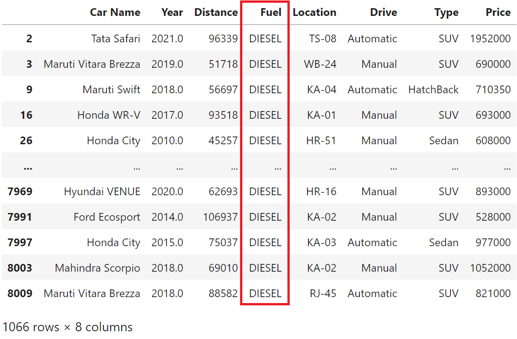Click price 608000

493,141
